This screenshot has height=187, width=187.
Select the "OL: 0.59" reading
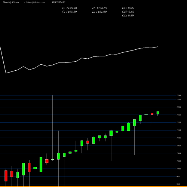(128, 16)
